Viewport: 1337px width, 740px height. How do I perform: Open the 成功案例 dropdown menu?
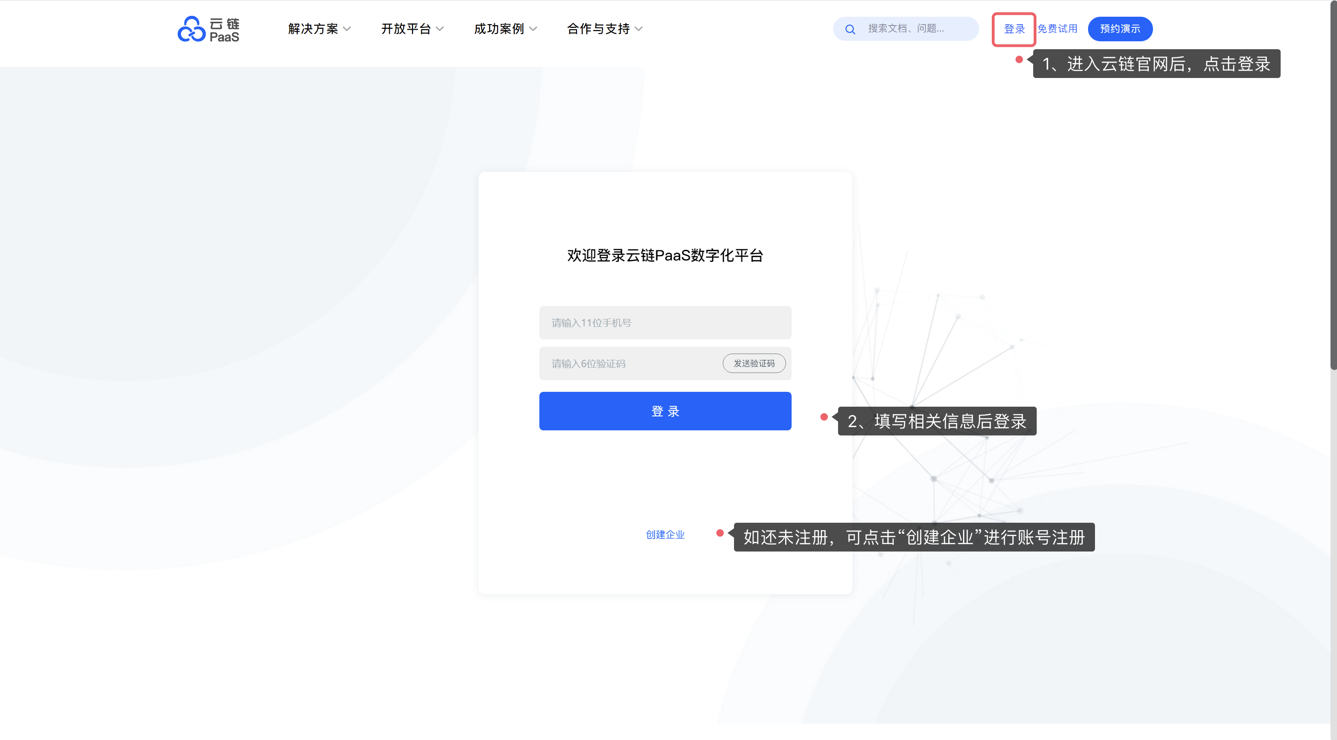(x=499, y=29)
